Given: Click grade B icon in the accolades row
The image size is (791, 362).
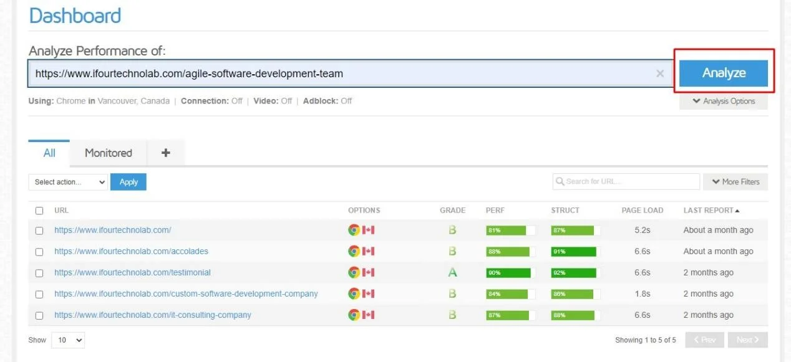Looking at the screenshot, I should (452, 251).
